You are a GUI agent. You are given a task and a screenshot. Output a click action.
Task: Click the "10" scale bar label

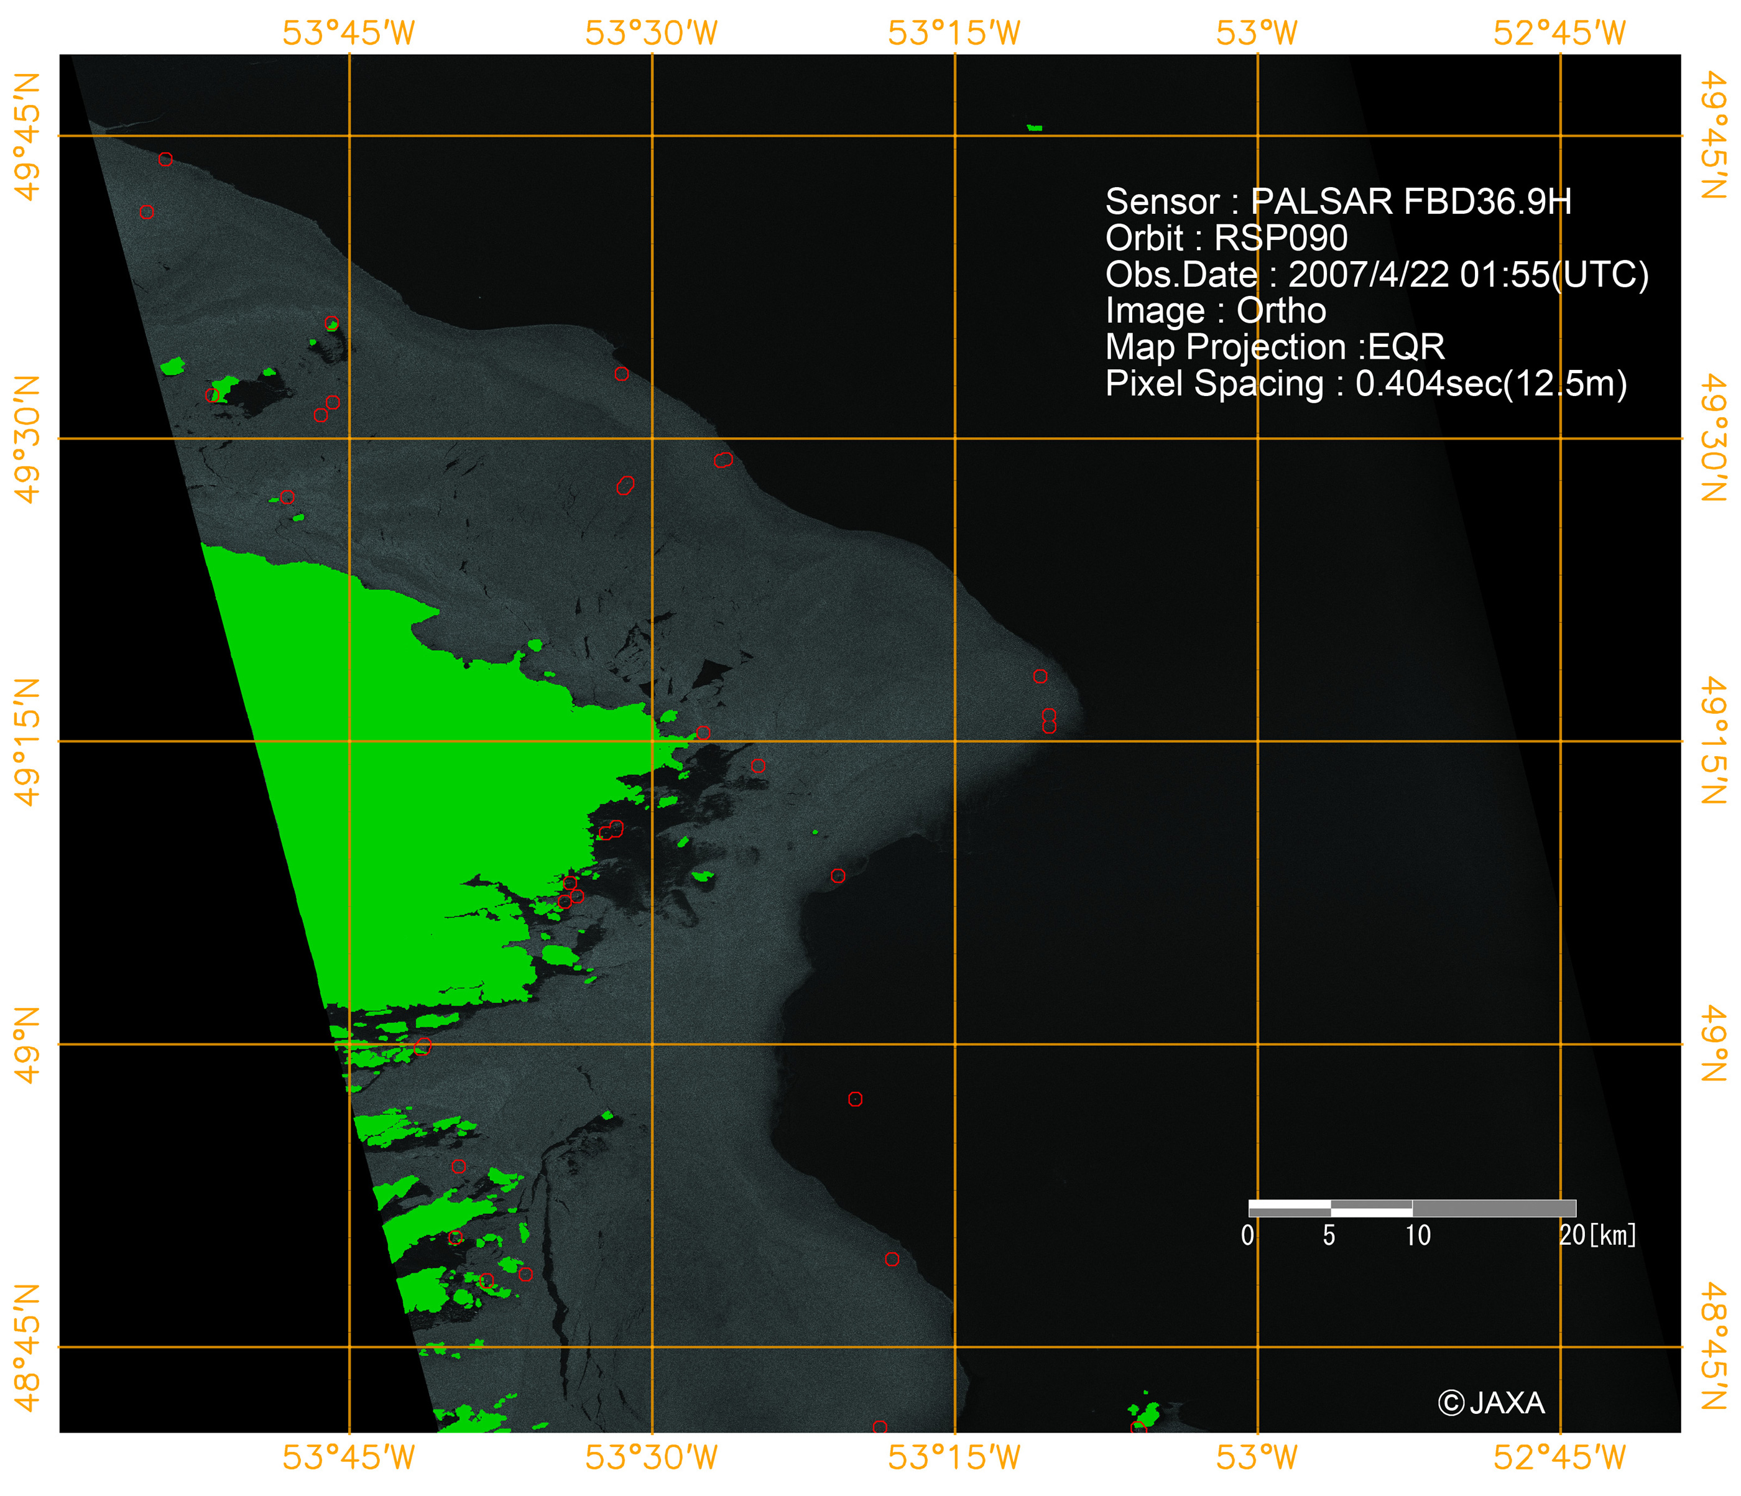coord(1418,1235)
